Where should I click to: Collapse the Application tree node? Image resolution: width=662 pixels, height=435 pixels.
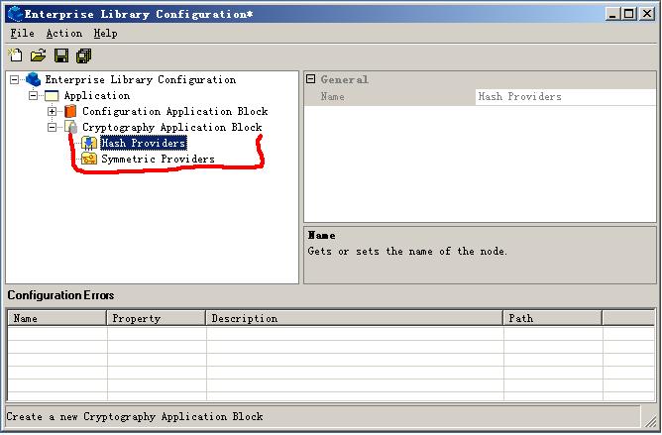(x=33, y=96)
